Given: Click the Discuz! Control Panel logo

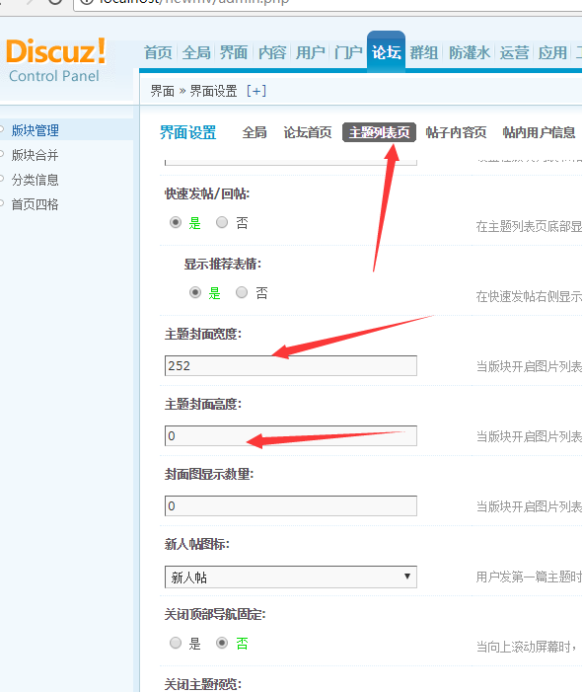Looking at the screenshot, I should click(x=55, y=60).
